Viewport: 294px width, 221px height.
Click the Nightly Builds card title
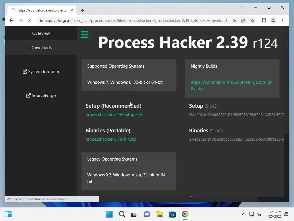coord(204,66)
